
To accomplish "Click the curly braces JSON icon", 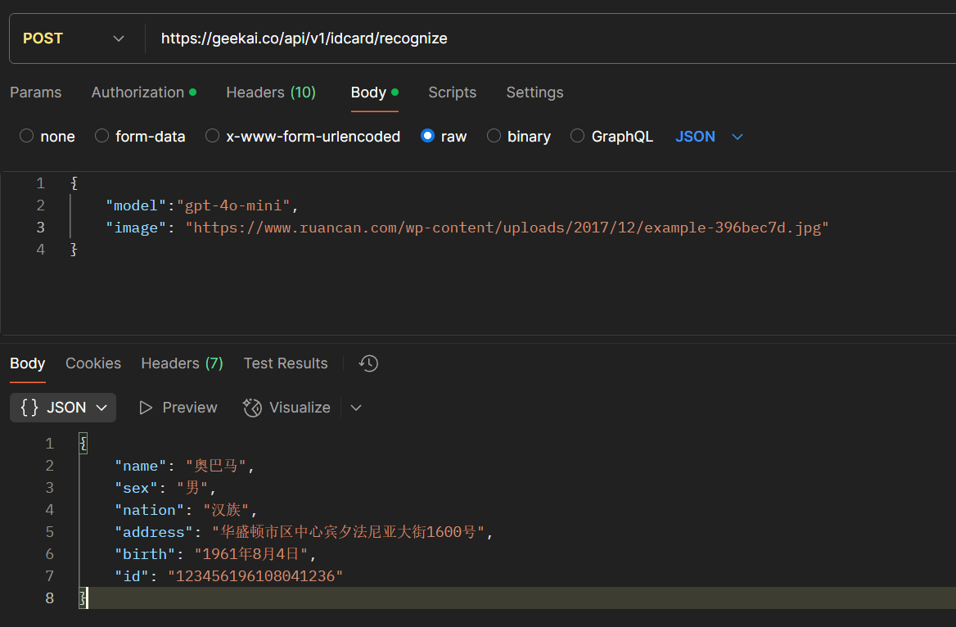I will point(29,408).
